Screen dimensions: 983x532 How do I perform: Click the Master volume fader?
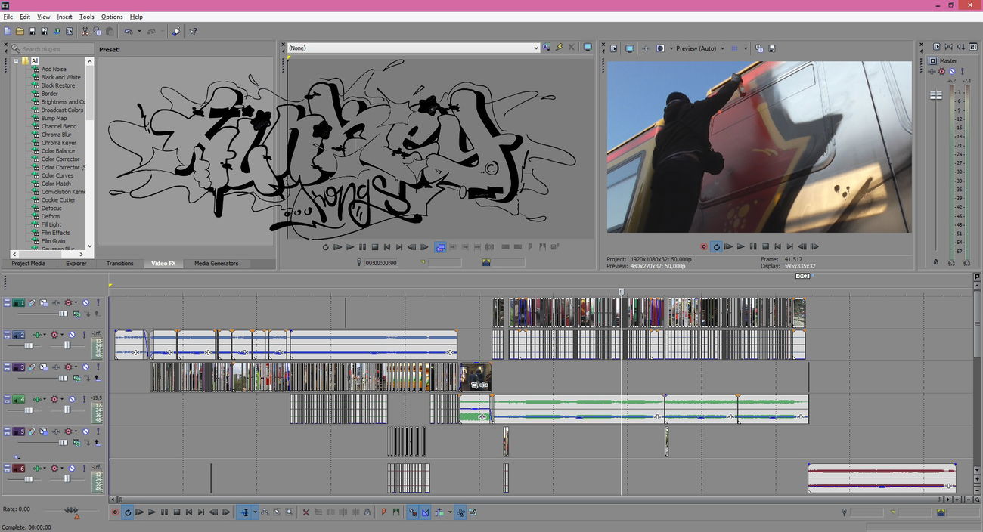(x=936, y=95)
